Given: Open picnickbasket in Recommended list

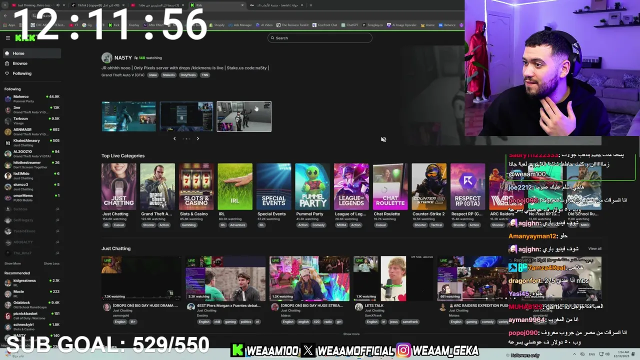Looking at the screenshot, I should coord(31,315).
